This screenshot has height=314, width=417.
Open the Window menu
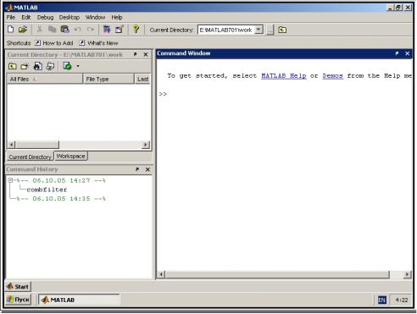[95, 18]
